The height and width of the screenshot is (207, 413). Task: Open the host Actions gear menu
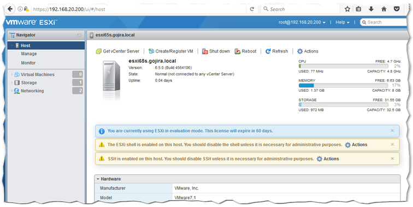[308, 51]
